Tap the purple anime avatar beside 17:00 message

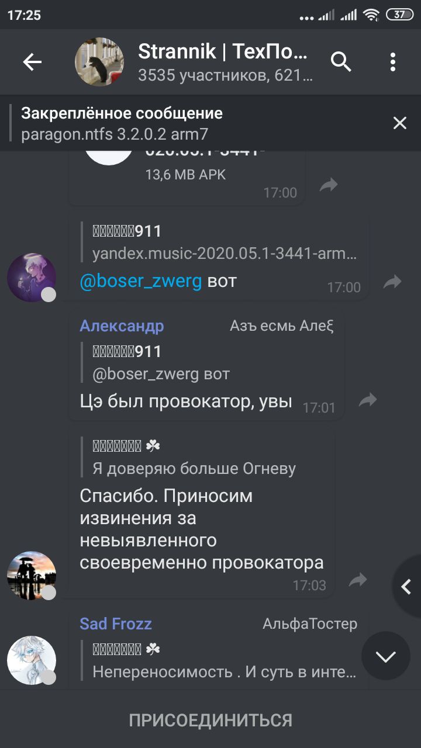tap(32, 278)
